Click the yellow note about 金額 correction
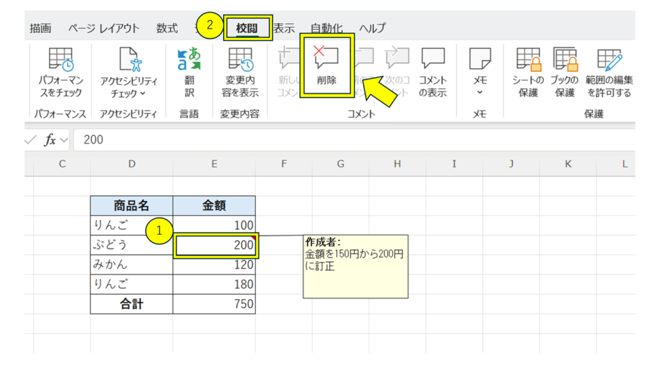Screen dimensions: 660x371 pos(355,267)
